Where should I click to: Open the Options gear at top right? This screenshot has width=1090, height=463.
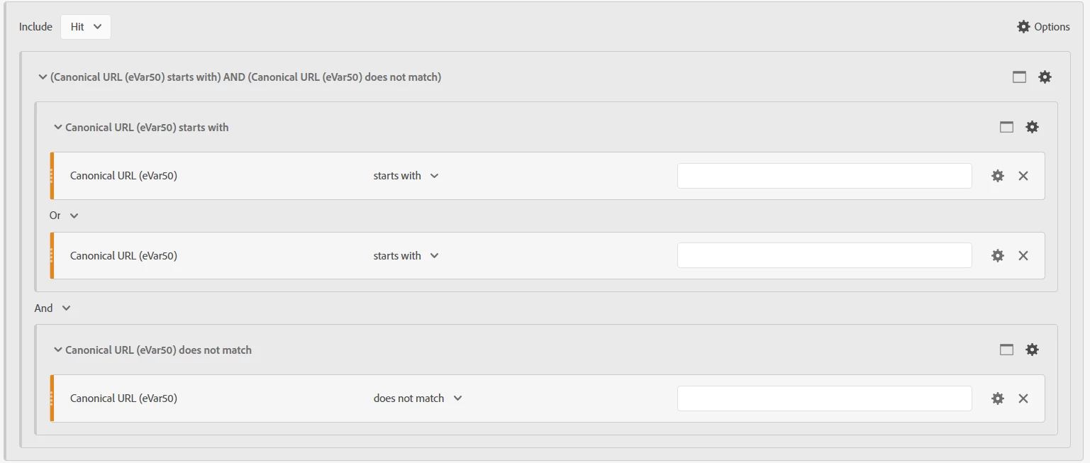click(1042, 26)
